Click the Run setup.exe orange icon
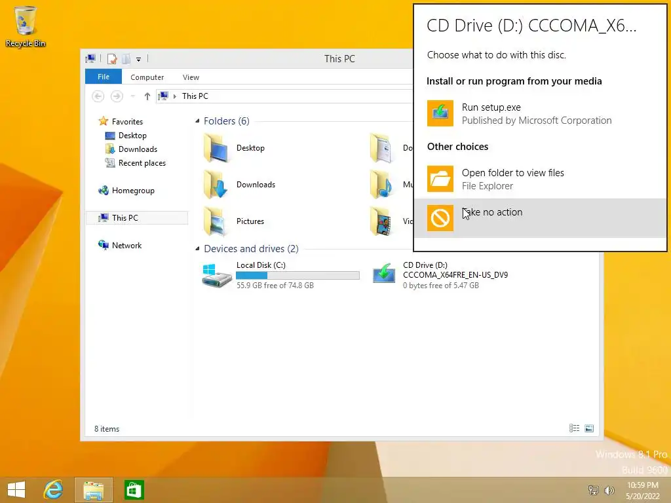Viewport: 671px width, 503px height. (440, 113)
